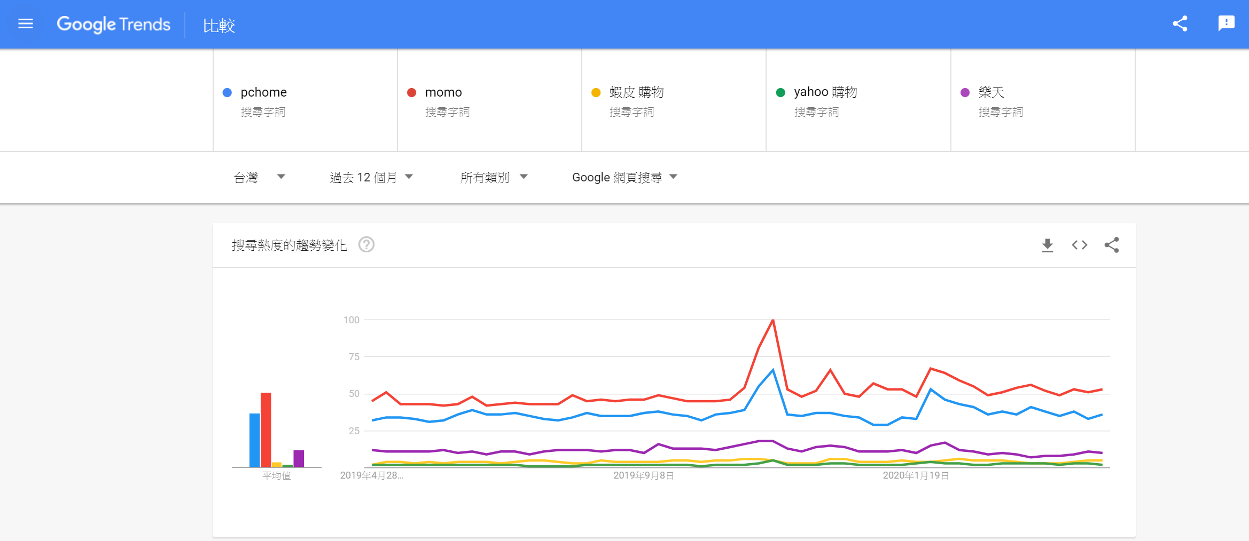Download the trend chart as CSV
The image size is (1249, 541).
click(x=1047, y=245)
